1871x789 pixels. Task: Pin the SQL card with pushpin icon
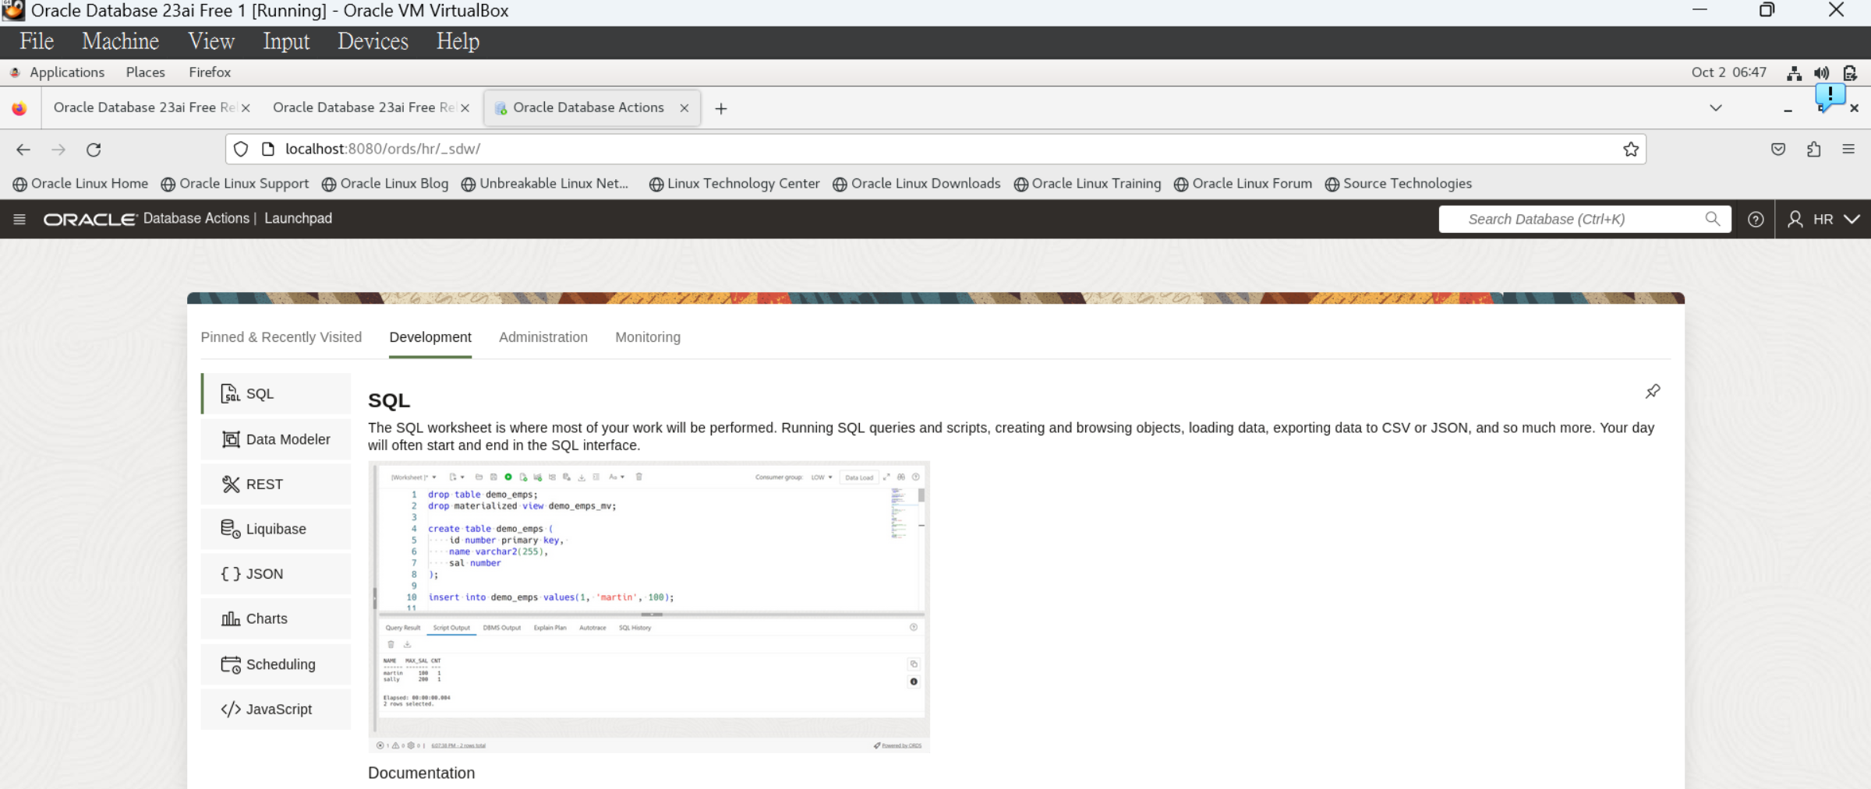(1652, 391)
